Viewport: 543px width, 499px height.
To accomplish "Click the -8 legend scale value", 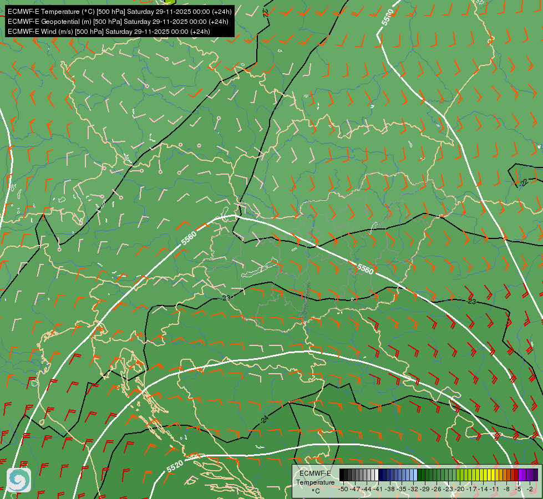I will pyautogui.click(x=506, y=489).
